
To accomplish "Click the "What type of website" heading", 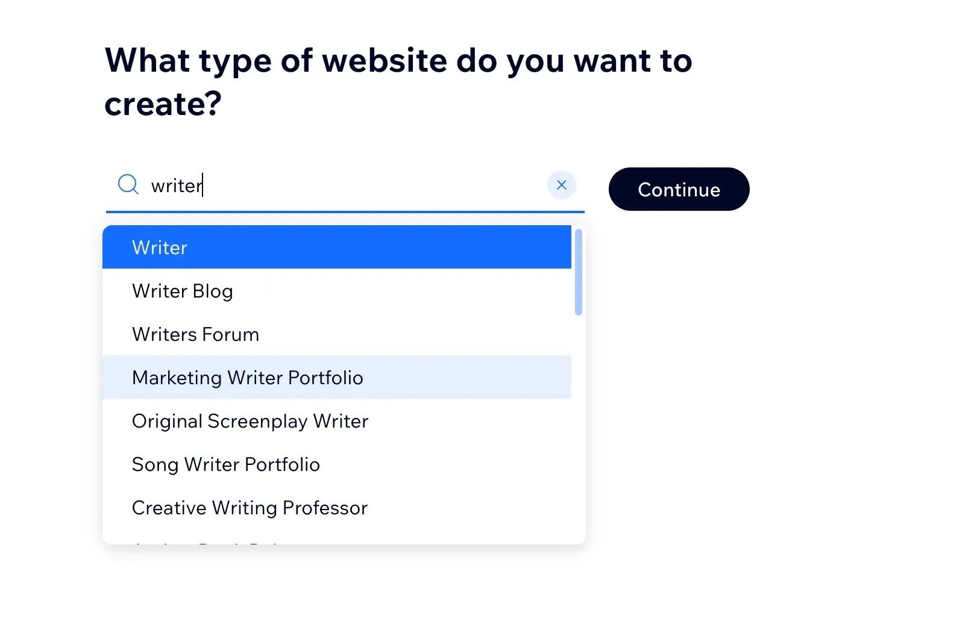I will [398, 61].
